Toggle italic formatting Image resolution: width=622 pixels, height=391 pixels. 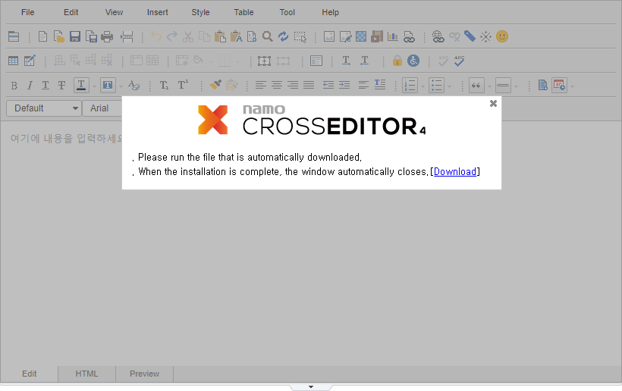[30, 85]
